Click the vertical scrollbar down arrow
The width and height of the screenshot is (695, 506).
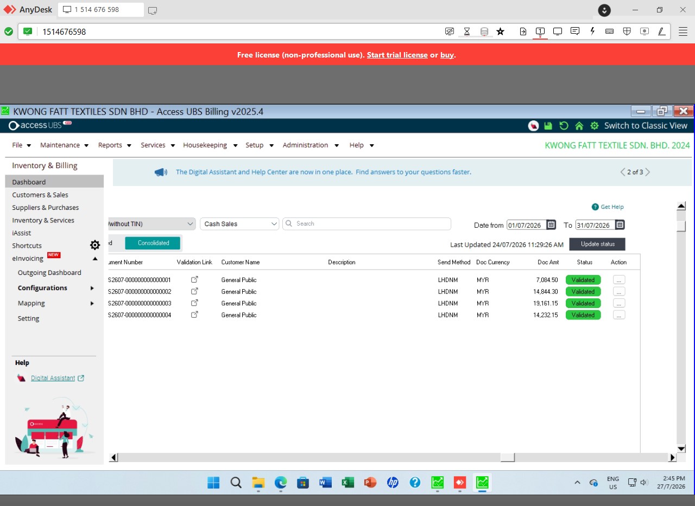click(681, 449)
